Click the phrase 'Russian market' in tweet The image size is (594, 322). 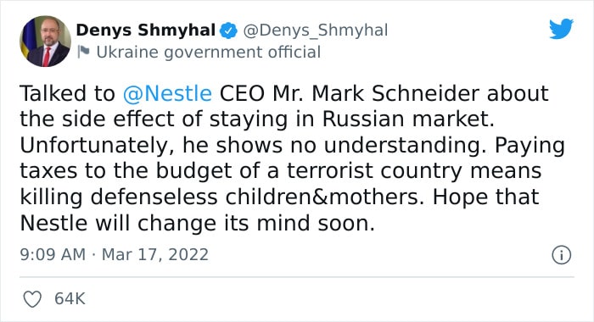coord(408,119)
